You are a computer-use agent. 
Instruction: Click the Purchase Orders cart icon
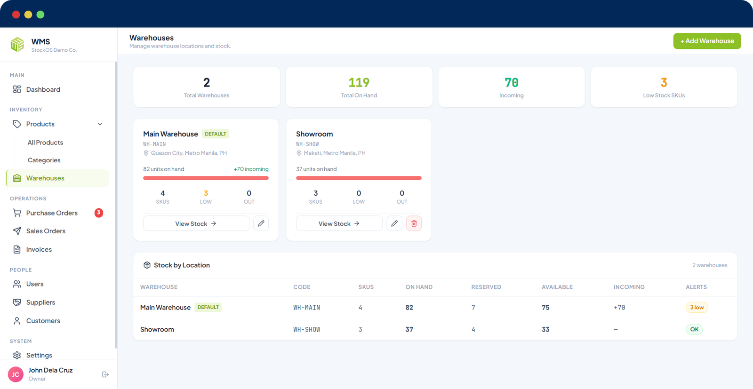17,213
